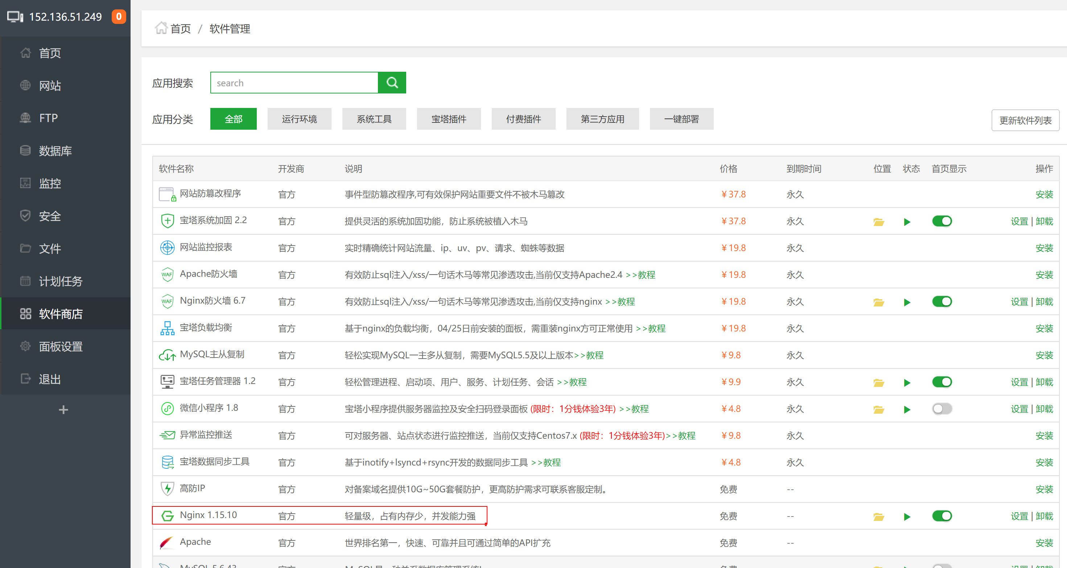Select the 第三方应用 category tab
Viewport: 1067px width, 568px height.
pyautogui.click(x=602, y=119)
